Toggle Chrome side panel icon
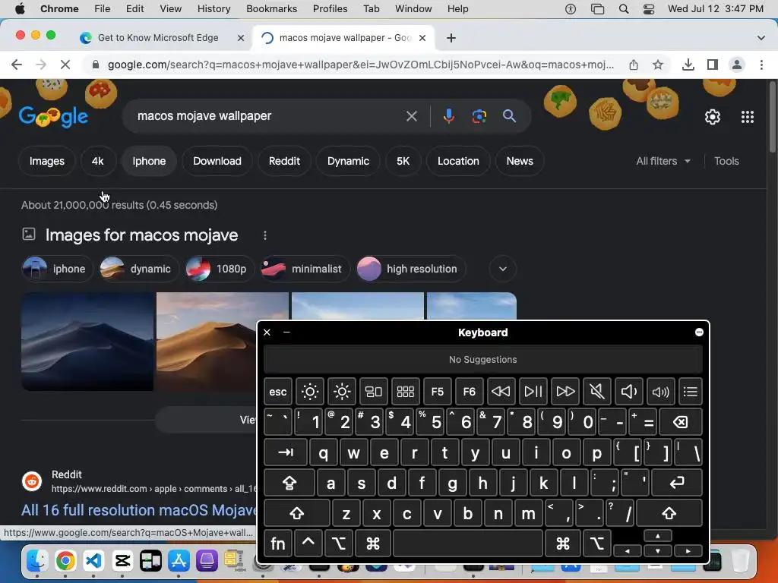The width and height of the screenshot is (778, 583). (713, 65)
